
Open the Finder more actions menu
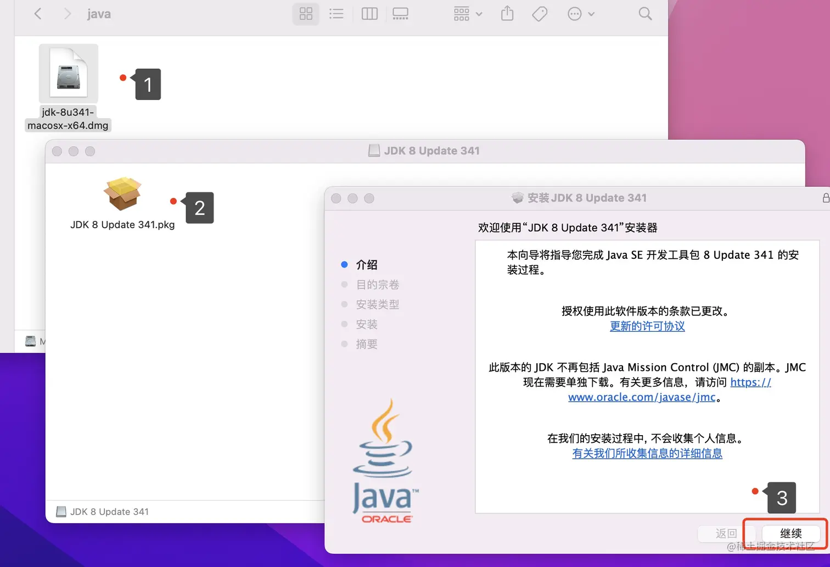[x=581, y=14]
